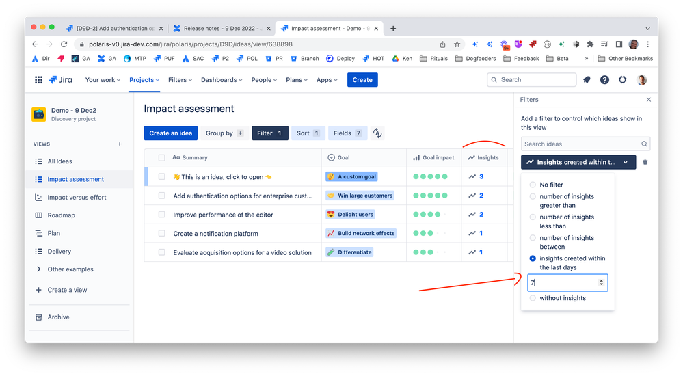The image size is (683, 376).
Task: Select 'number of insights less than' radio
Action: [x=533, y=217]
